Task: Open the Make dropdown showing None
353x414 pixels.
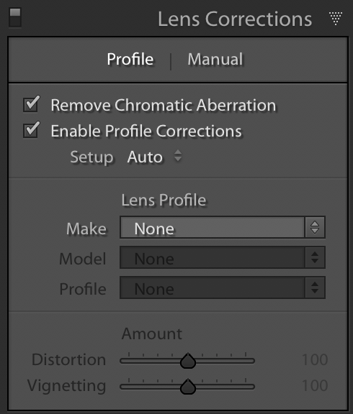Action: pyautogui.click(x=223, y=228)
